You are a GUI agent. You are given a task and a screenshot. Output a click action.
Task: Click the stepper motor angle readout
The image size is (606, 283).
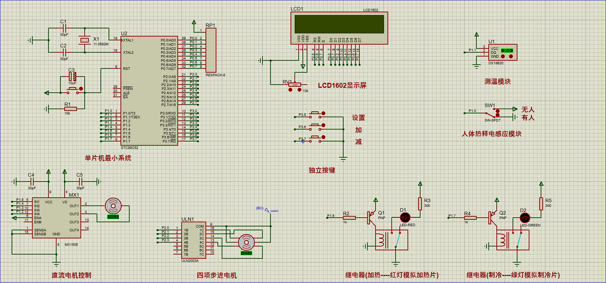pos(246,253)
